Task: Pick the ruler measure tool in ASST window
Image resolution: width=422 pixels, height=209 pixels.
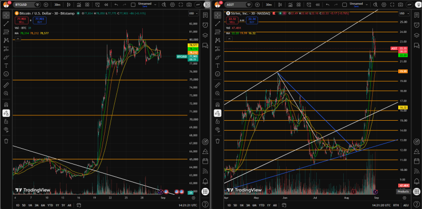Action: tap(217, 85)
